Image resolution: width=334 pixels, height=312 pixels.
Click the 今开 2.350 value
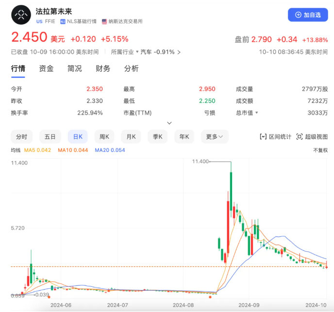(95, 89)
